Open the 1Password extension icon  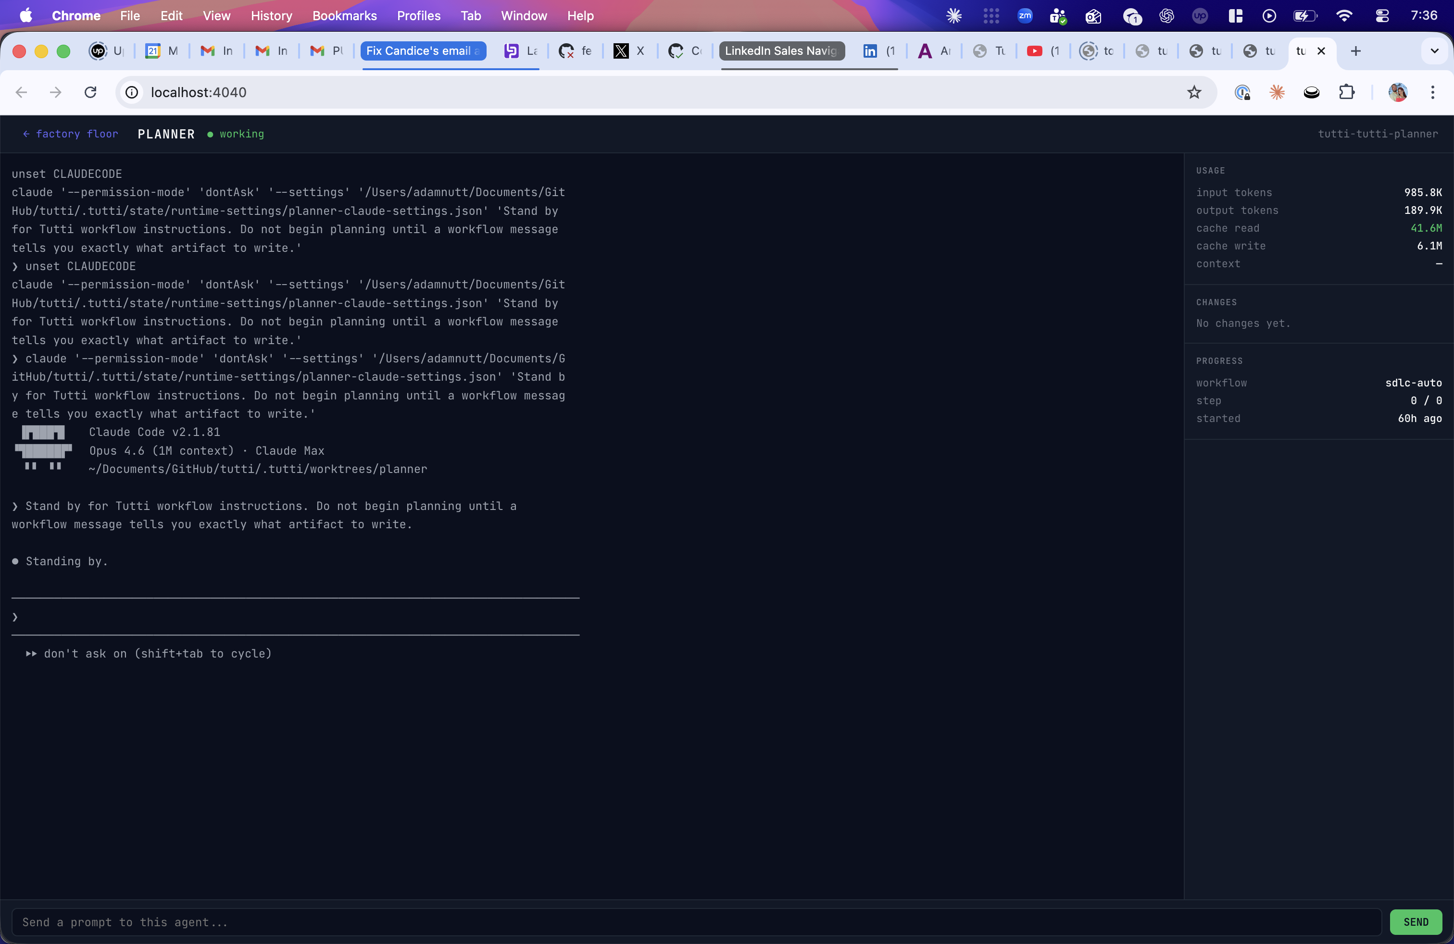click(x=1242, y=92)
